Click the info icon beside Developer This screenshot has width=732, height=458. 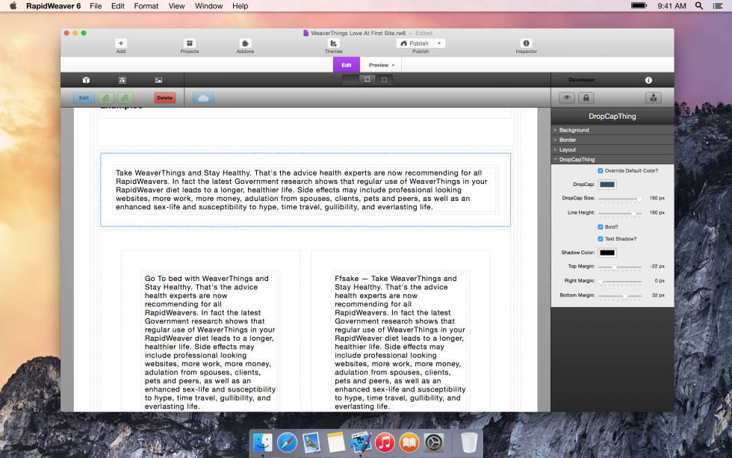coord(648,80)
